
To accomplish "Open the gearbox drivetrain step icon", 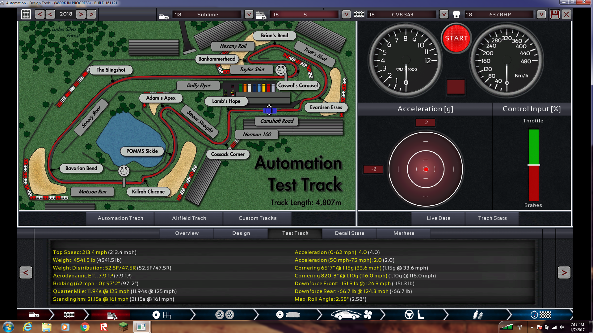I will click(x=162, y=315).
